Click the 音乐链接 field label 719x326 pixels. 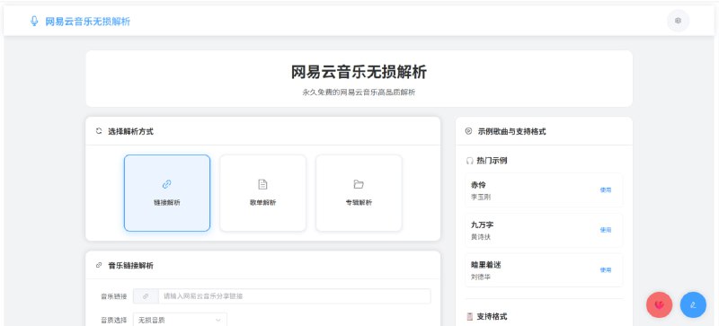(114, 296)
